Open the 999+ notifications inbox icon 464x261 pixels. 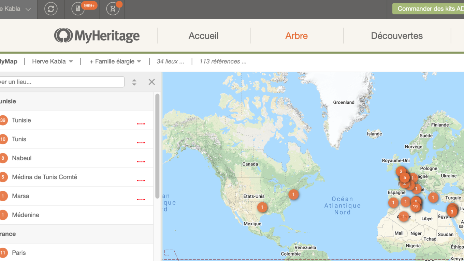click(x=78, y=9)
